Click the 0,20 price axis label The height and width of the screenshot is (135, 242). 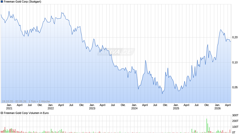235,37
